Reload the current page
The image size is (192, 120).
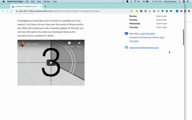12,11
